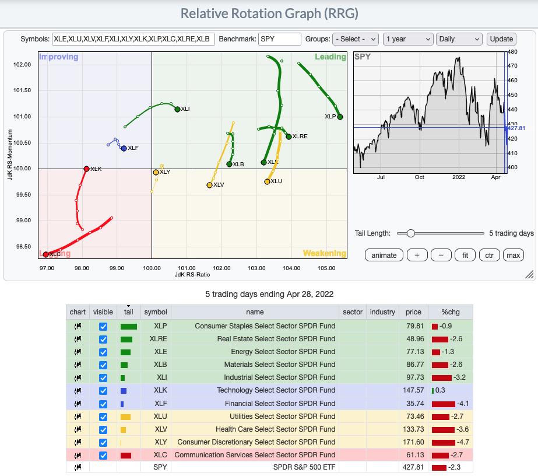
Task: Open chart icon for XLC row
Action: tap(78, 456)
